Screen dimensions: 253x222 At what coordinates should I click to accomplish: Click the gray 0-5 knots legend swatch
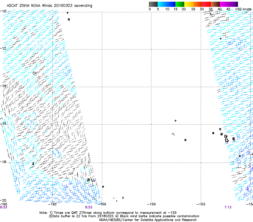tap(153, 4)
